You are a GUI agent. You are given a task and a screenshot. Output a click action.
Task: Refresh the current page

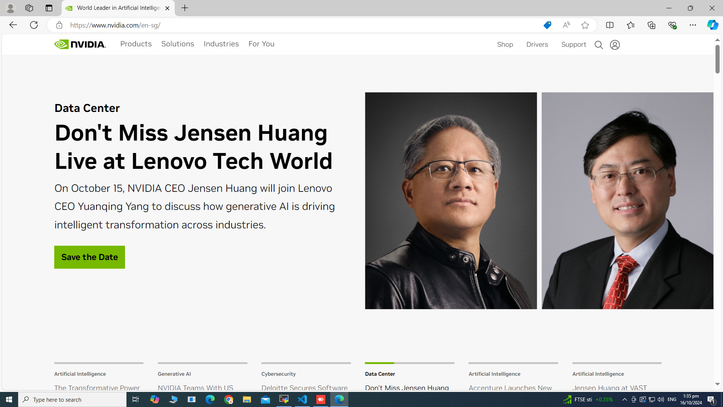[x=34, y=25]
